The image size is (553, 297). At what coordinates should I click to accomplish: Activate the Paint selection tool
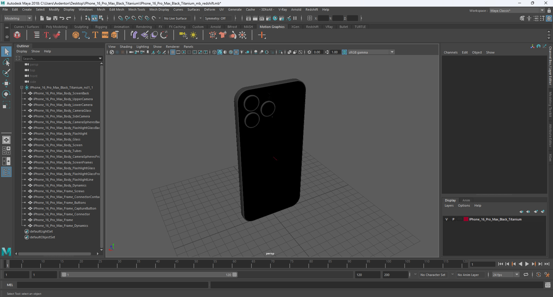[x=6, y=73]
